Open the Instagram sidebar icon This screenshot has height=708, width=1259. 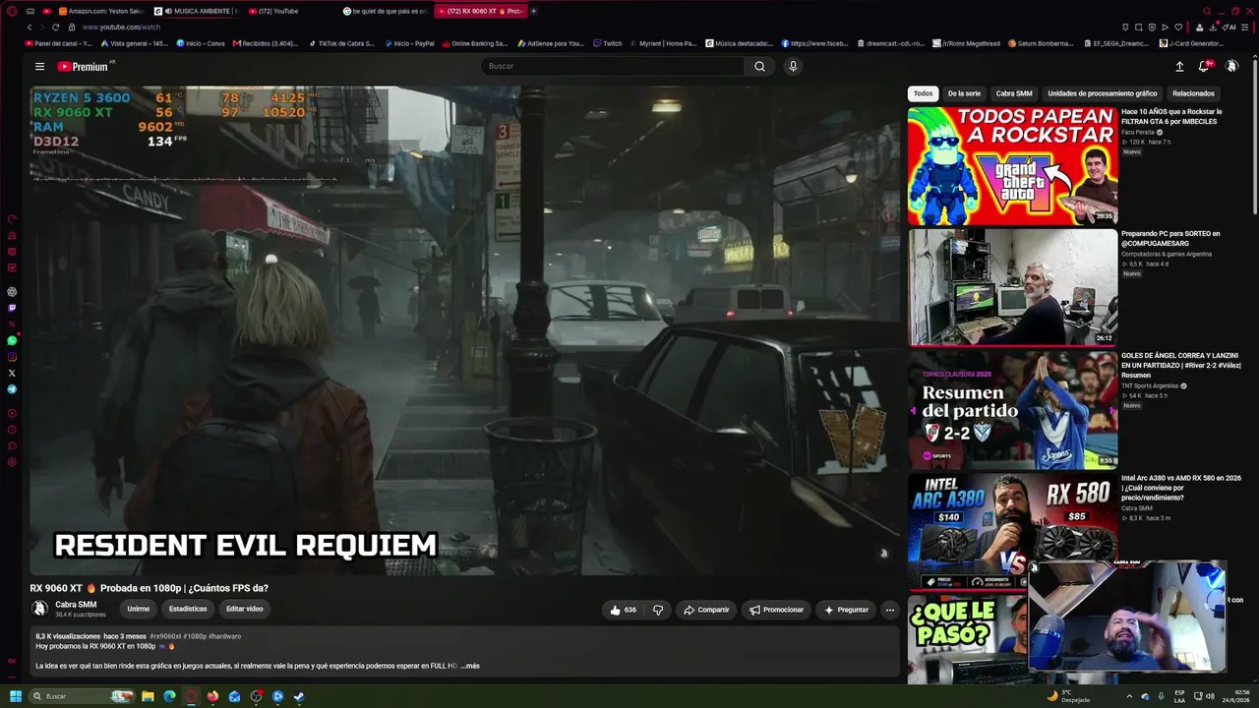pos(12,357)
